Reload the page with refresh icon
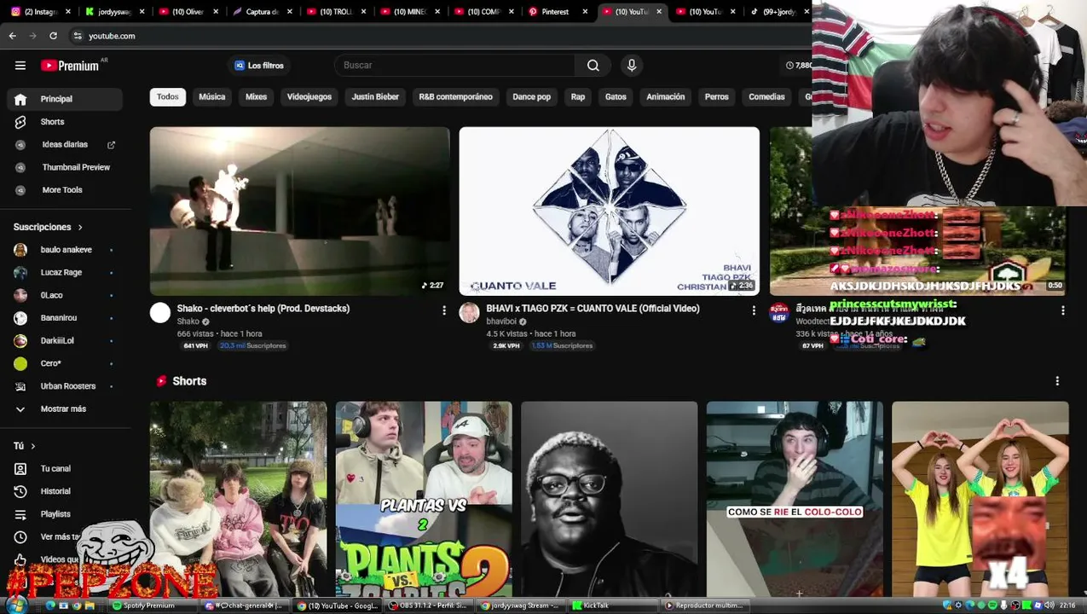The width and height of the screenshot is (1087, 614). (53, 36)
